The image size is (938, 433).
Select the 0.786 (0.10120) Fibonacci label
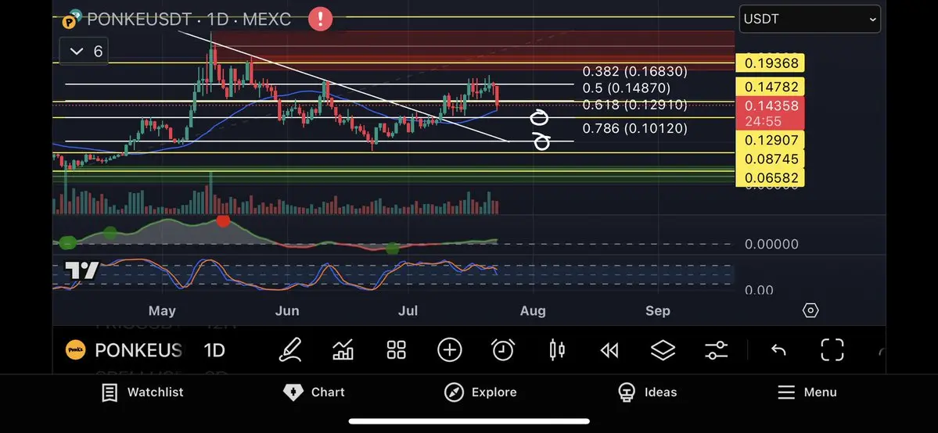634,128
